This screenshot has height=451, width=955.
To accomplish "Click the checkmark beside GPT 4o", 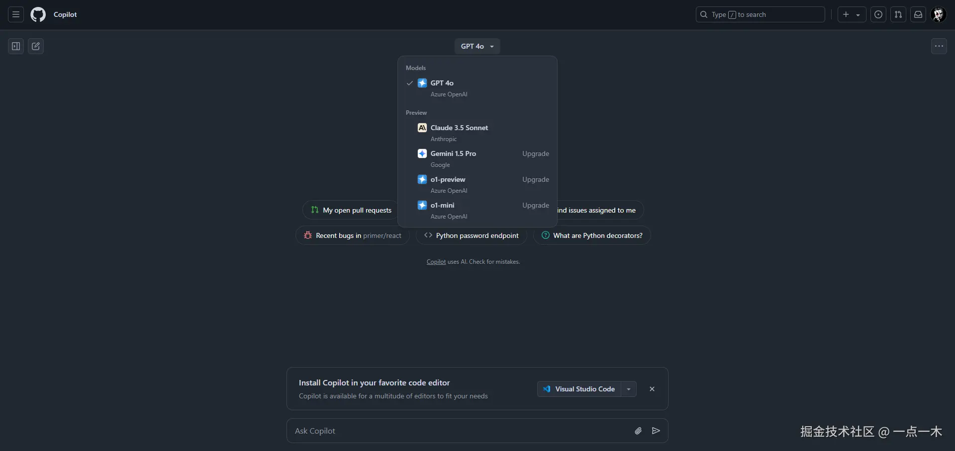I will pos(410,83).
